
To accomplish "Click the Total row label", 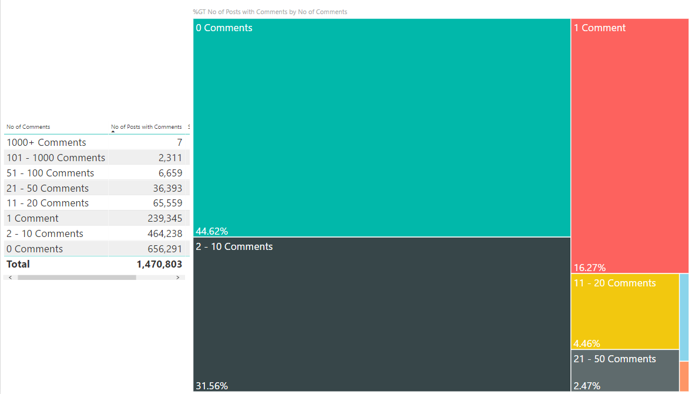I will [18, 264].
